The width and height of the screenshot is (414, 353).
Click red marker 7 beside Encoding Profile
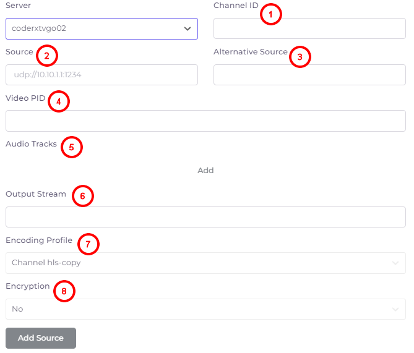pos(88,244)
